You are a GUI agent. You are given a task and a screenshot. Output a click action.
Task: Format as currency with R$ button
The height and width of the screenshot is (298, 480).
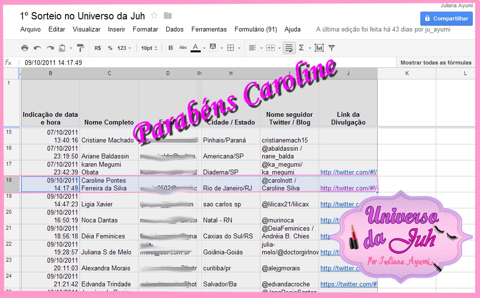pyautogui.click(x=97, y=48)
